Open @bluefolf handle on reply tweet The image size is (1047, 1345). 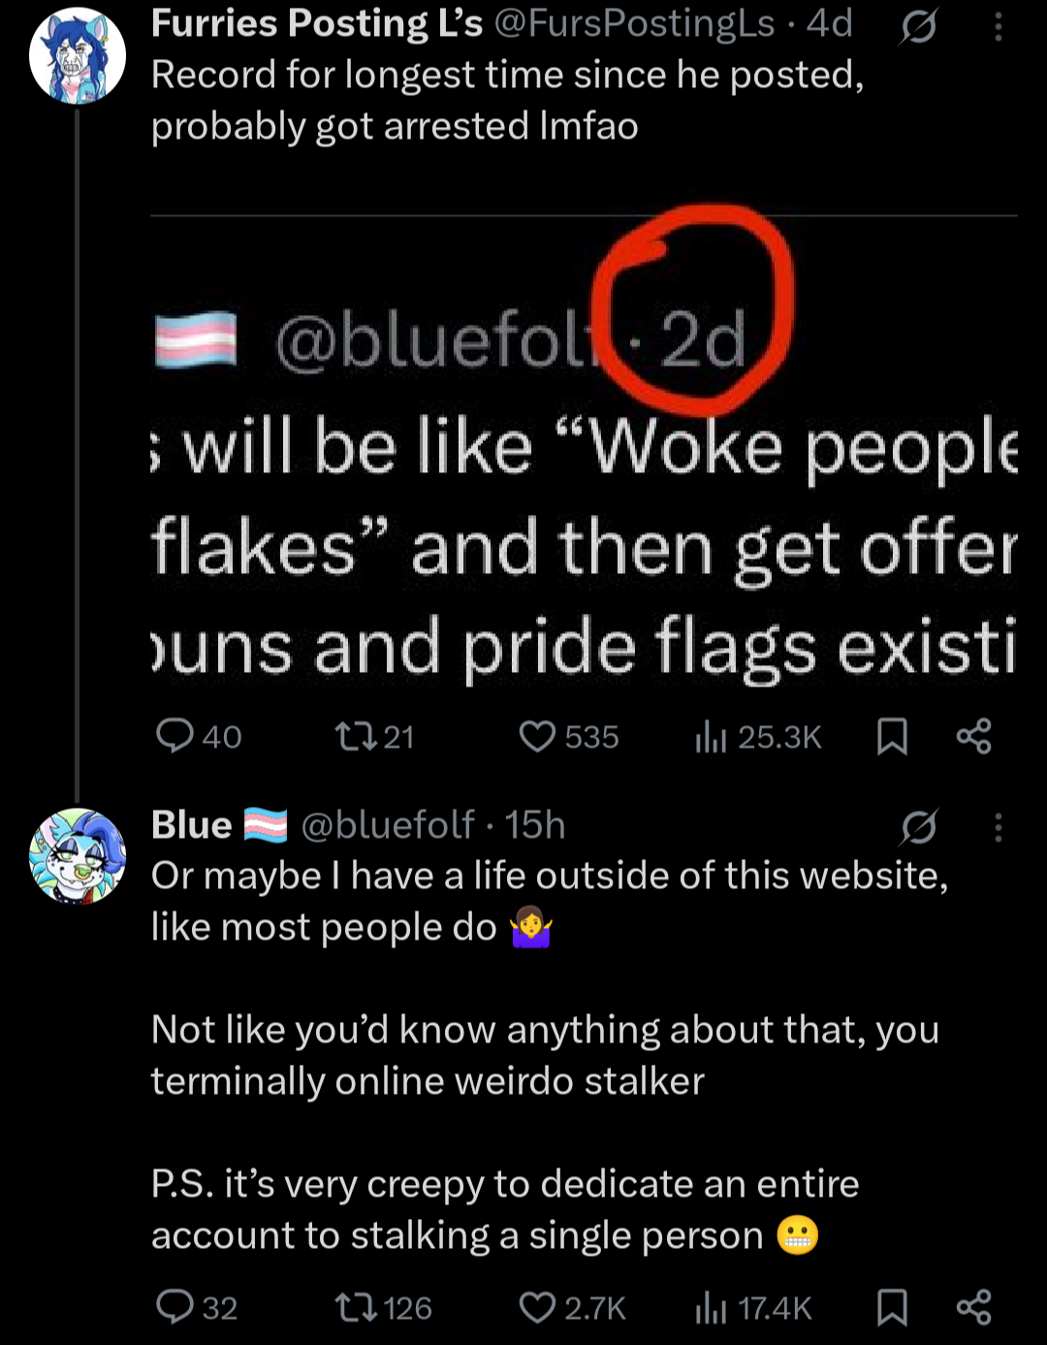point(388,825)
